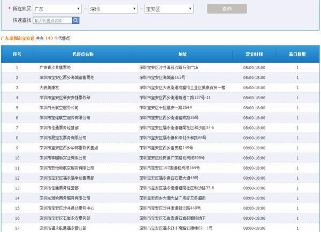The height and width of the screenshot is (232, 321).
Task: Click the sequence number 14
Action: click(x=17, y=198)
